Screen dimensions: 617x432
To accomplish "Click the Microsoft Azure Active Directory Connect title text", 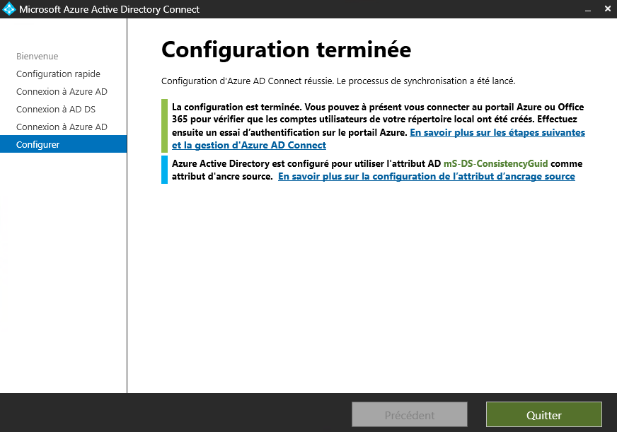I will [109, 9].
